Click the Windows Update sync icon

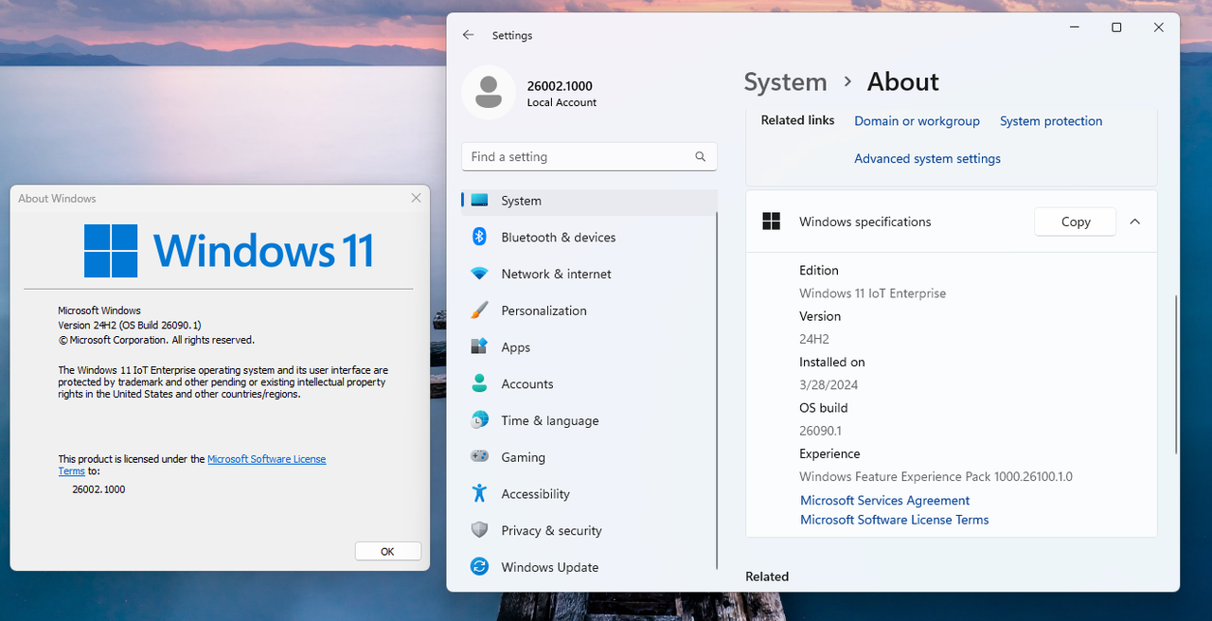coord(479,567)
